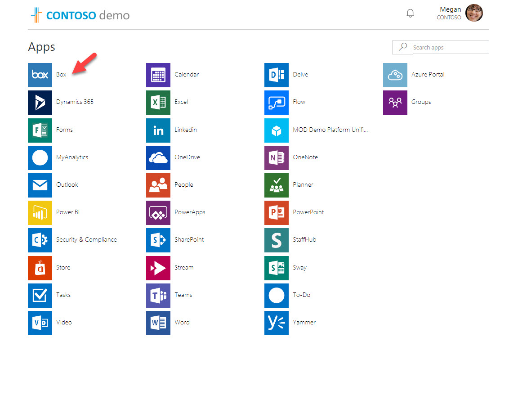The width and height of the screenshot is (509, 400).
Task: Click the Calendar app name
Action: tap(187, 74)
